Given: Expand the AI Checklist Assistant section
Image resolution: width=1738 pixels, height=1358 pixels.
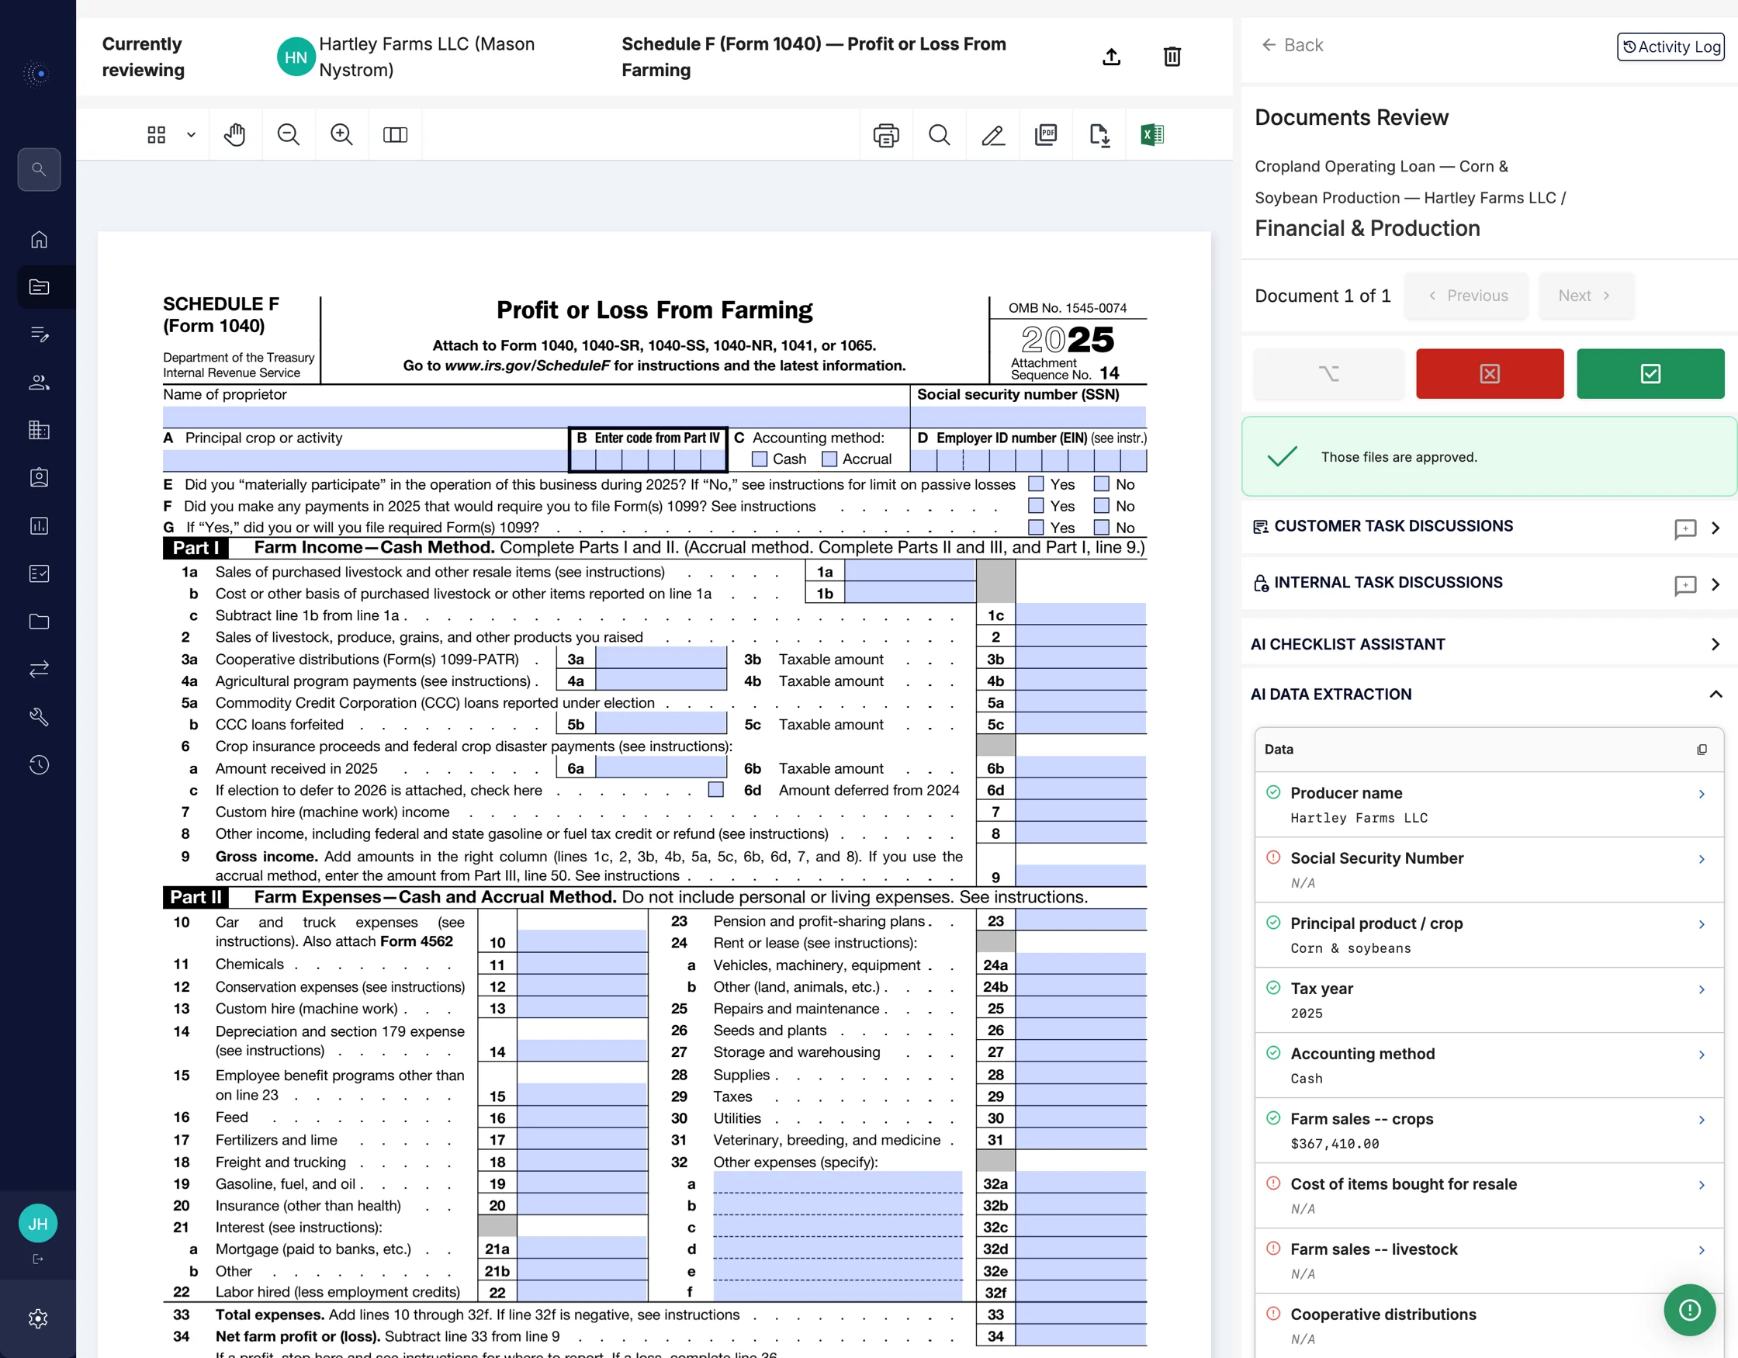Looking at the screenshot, I should [1715, 644].
